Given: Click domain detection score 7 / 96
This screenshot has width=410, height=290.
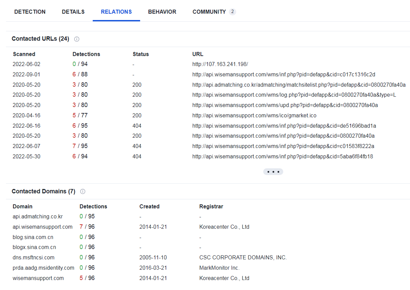Looking at the screenshot, I should pos(87,227).
